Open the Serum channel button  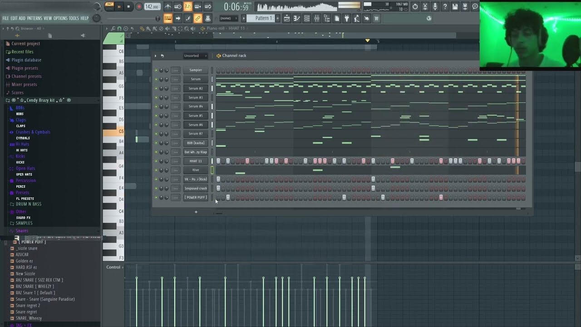coord(196,79)
